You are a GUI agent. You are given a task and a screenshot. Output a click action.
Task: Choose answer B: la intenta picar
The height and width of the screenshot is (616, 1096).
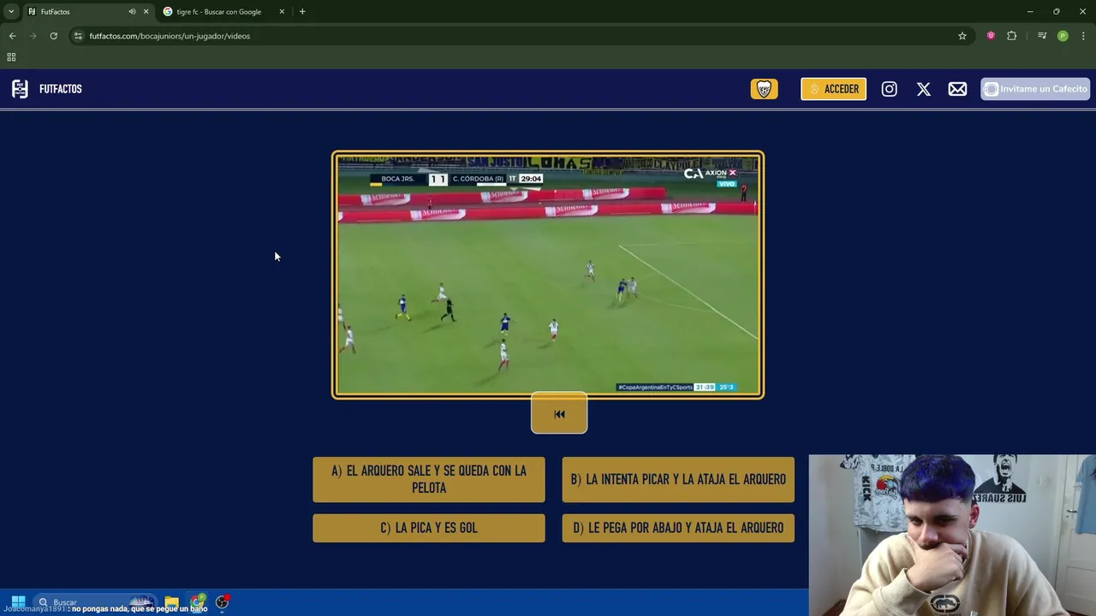678,479
